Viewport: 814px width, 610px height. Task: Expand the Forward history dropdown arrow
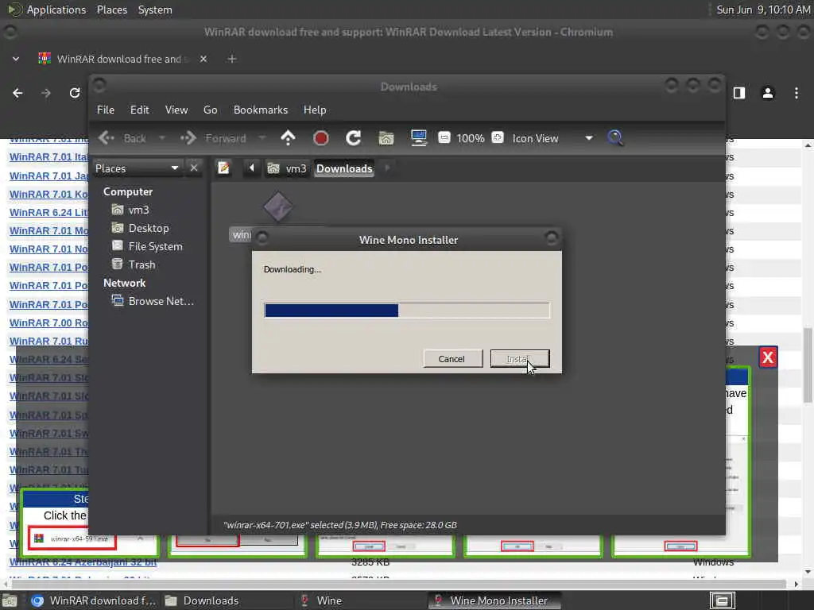tap(262, 138)
